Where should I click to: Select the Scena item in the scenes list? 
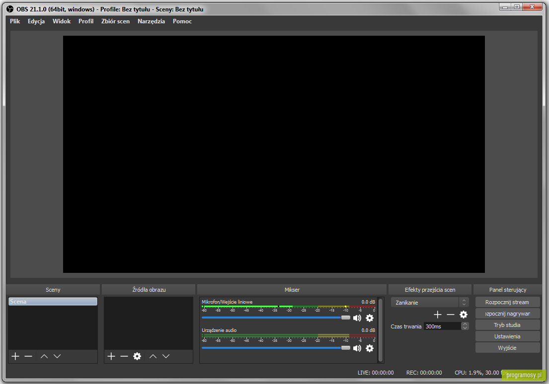53,302
